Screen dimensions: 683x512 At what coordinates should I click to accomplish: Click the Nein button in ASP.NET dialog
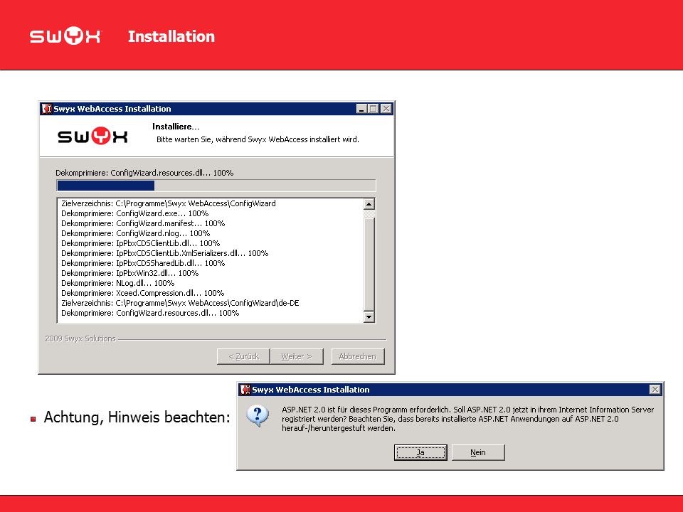click(x=478, y=452)
